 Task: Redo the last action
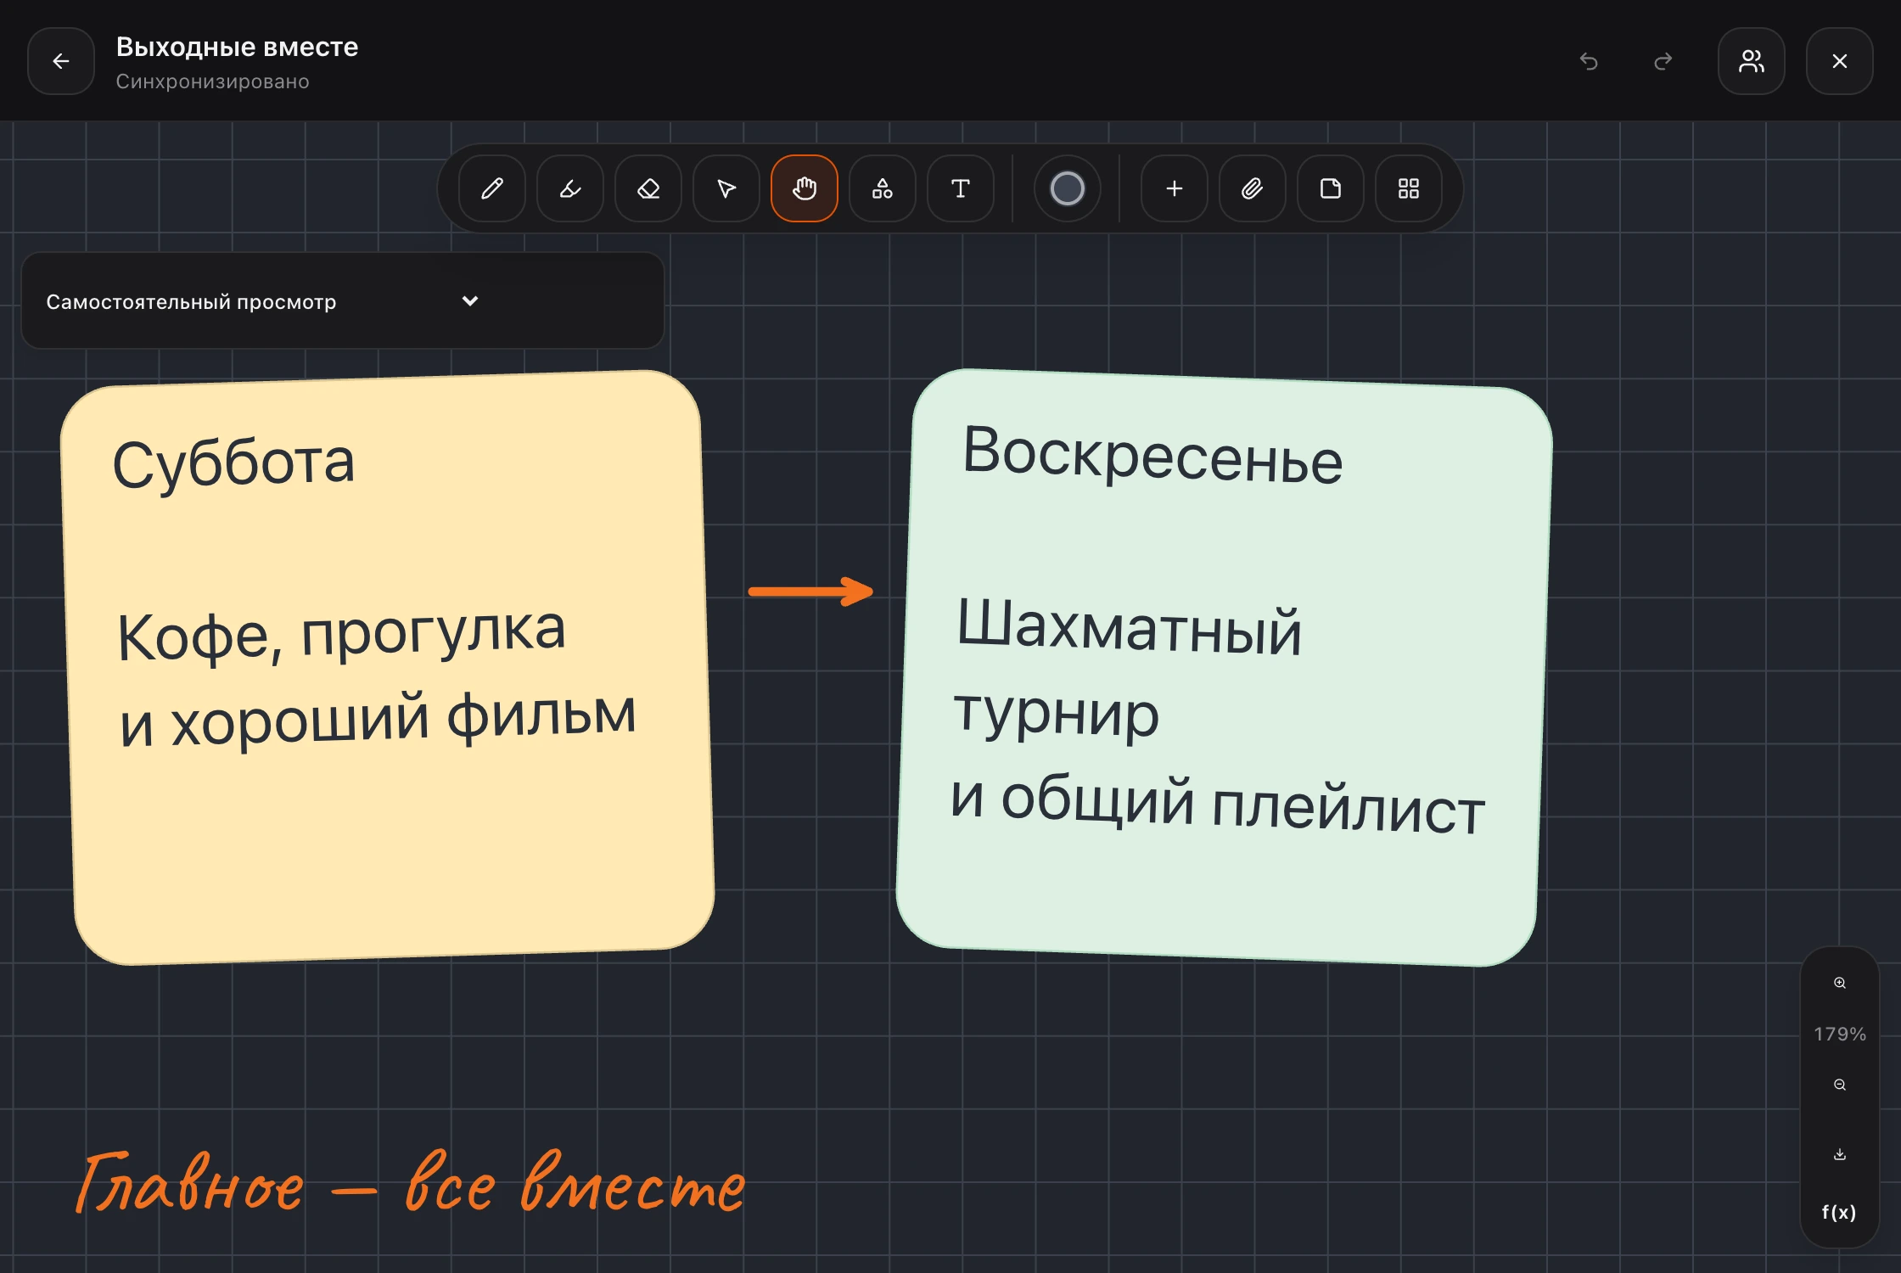pyautogui.click(x=1663, y=61)
